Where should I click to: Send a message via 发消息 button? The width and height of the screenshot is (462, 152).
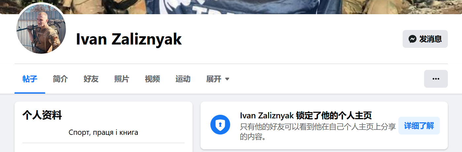coord(425,39)
